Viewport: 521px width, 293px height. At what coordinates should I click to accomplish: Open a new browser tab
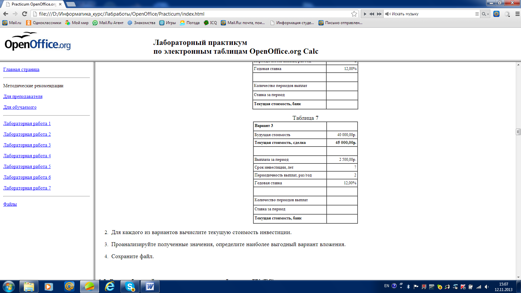point(71,4)
